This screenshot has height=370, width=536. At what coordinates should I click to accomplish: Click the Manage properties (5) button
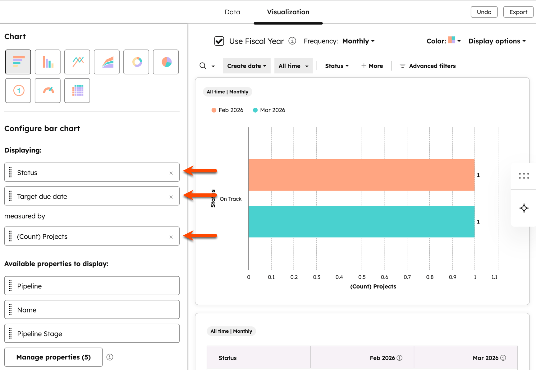53,357
